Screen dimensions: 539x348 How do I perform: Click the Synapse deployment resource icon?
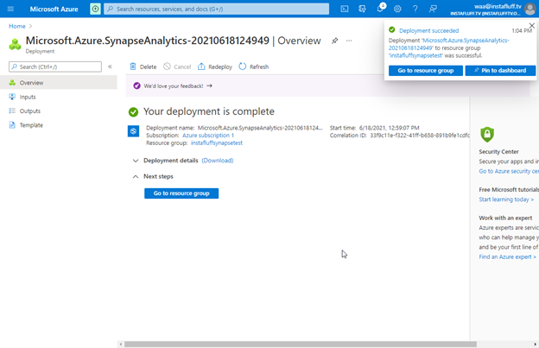coord(133,131)
